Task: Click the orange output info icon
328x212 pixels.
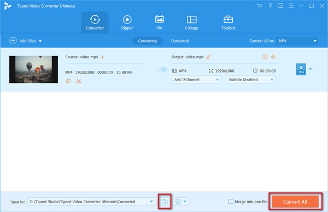Action: 265,57
